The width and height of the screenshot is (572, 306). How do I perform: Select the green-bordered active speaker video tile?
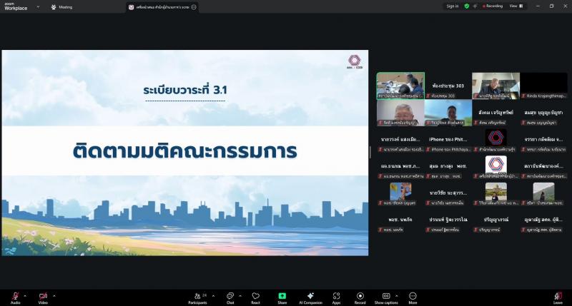pyautogui.click(x=400, y=86)
